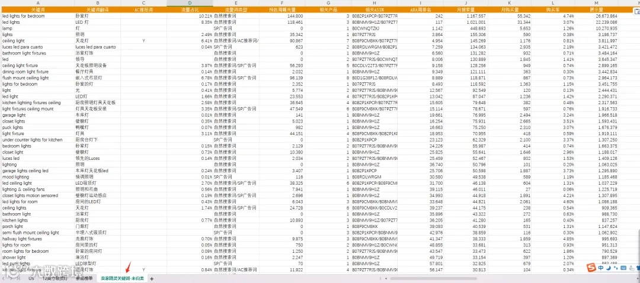This screenshot has width=640, height=283.
Task: Click the 自然搜索词/AC推荐词 cell in the kitchen light fixtures row
Action: [236, 269]
